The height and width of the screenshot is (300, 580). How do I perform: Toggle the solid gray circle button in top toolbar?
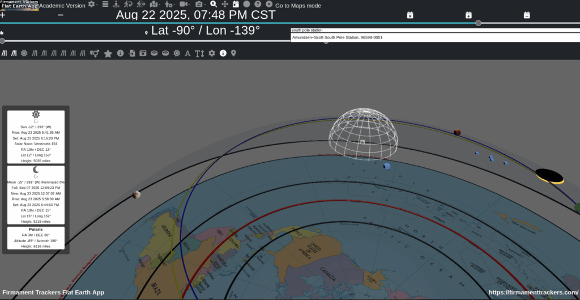pyautogui.click(x=246, y=4)
